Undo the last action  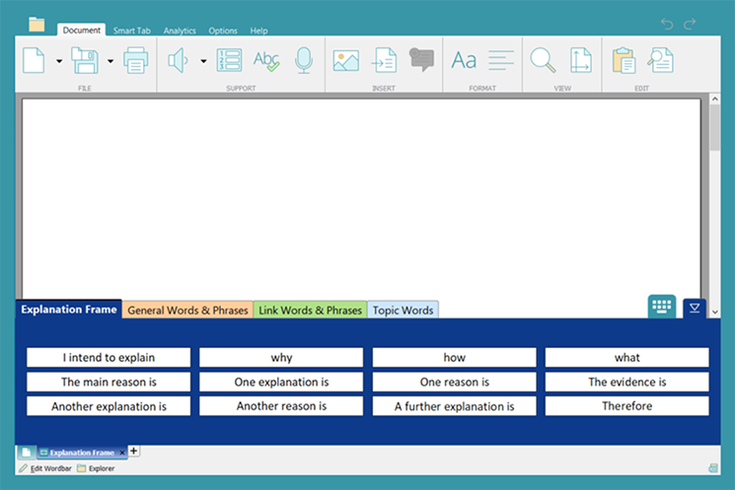point(667,24)
